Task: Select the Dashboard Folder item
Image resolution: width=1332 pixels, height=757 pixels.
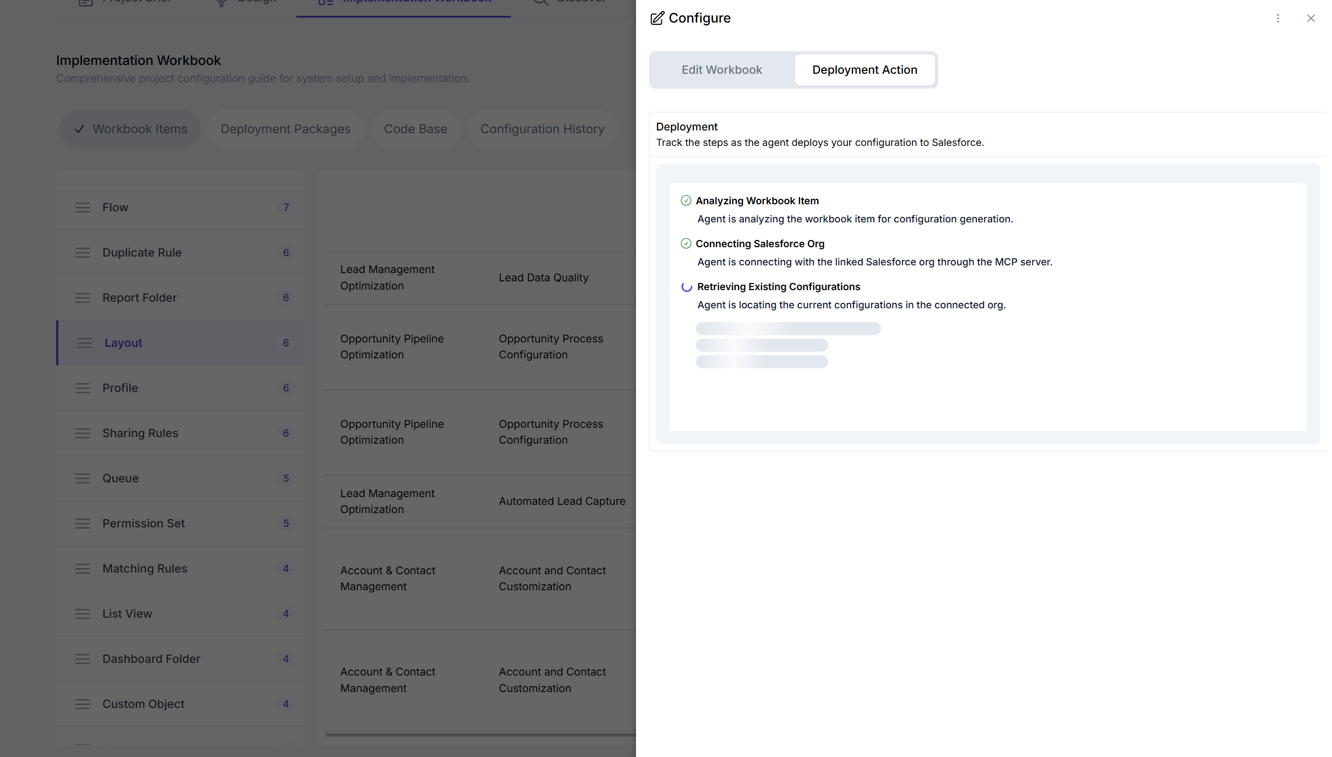Action: [180, 659]
